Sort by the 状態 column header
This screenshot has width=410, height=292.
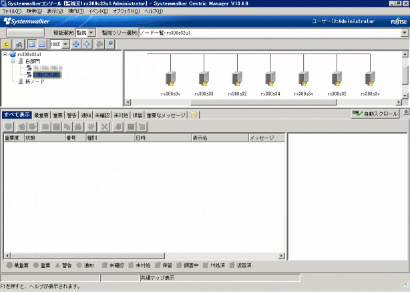pos(45,138)
